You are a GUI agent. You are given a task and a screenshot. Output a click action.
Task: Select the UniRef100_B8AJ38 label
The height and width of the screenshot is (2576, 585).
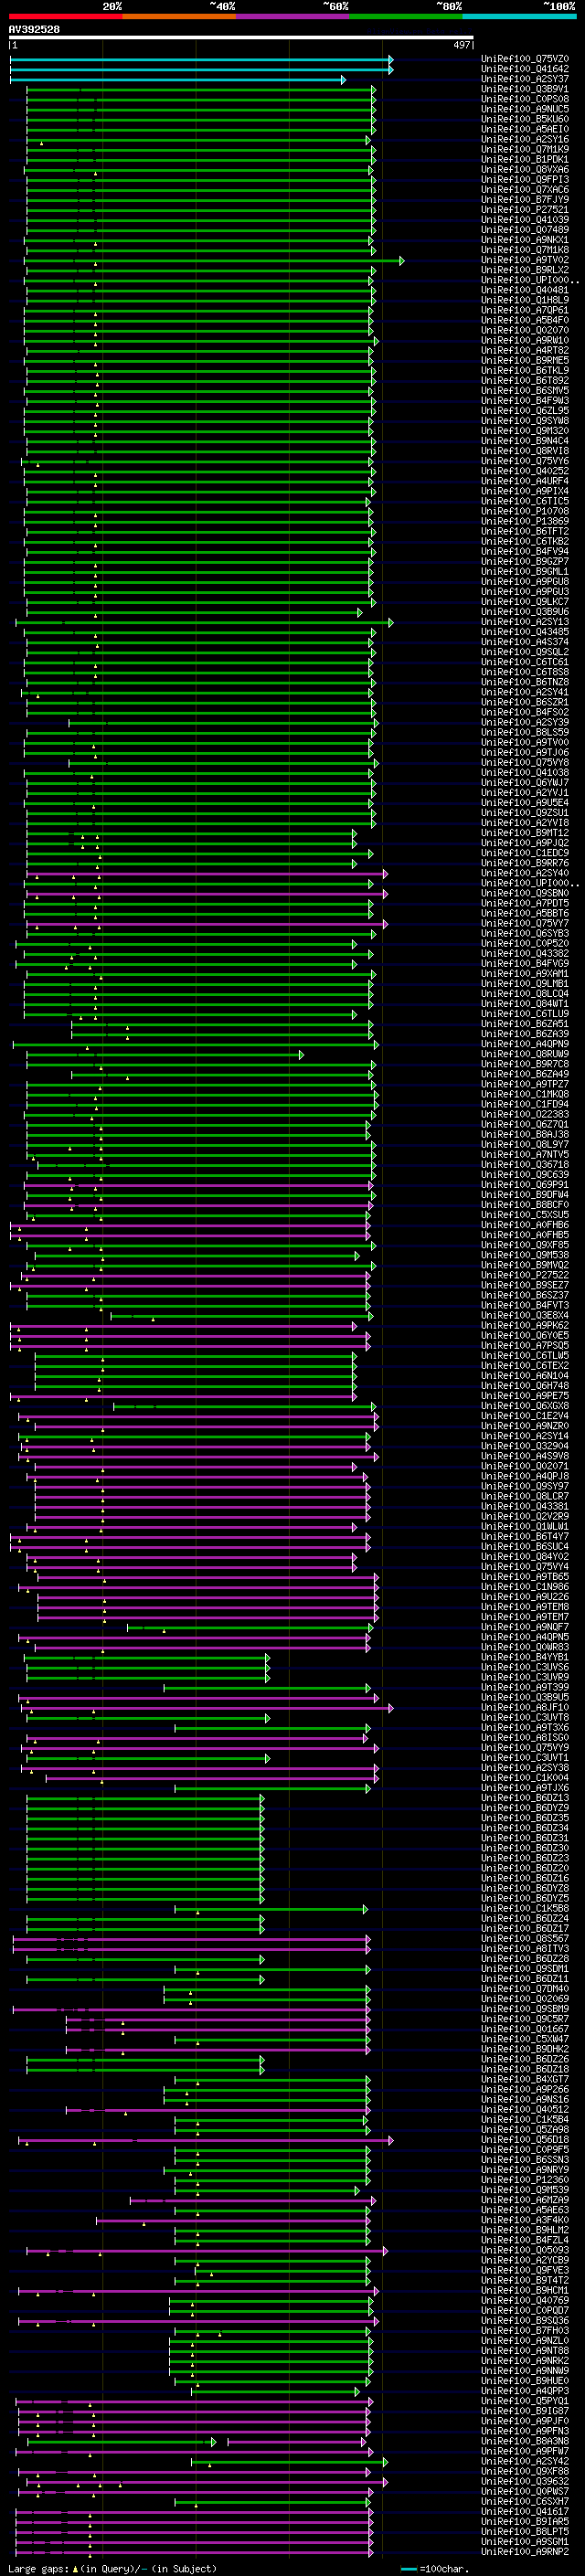pyautogui.click(x=525, y=1134)
